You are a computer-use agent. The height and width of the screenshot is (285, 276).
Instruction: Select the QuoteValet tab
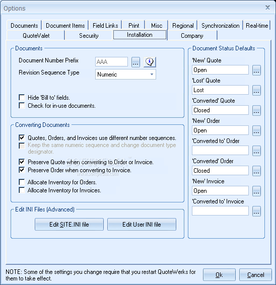(36, 35)
